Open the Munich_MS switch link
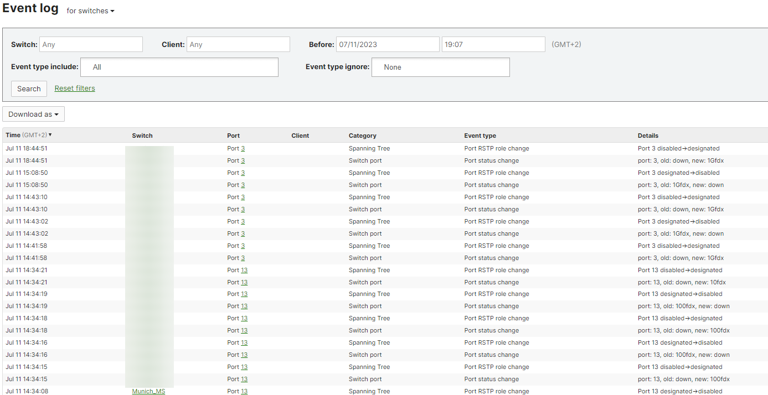The height and width of the screenshot is (395, 768). (148, 391)
